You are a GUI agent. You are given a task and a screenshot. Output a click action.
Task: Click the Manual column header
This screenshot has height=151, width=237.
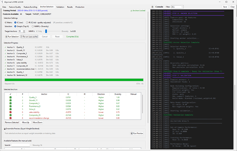[x=134, y=94]
